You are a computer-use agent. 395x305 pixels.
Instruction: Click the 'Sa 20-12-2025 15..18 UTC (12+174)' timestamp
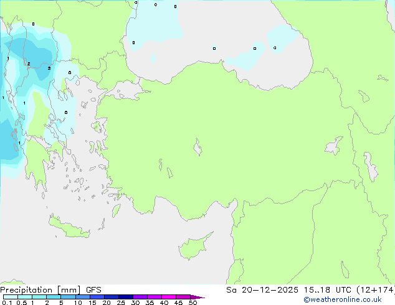click(310, 290)
